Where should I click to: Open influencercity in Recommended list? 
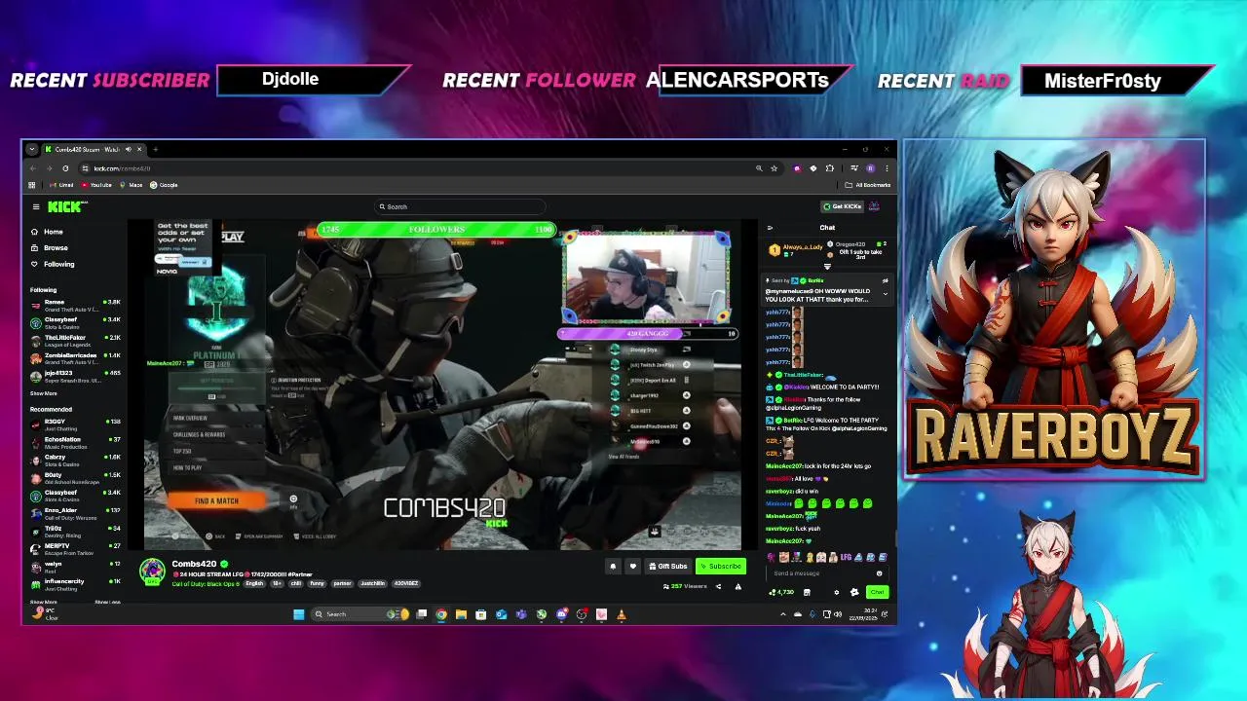click(x=75, y=584)
